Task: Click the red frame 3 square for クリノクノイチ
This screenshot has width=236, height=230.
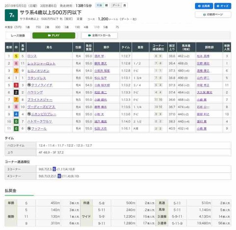Action: 16,85
